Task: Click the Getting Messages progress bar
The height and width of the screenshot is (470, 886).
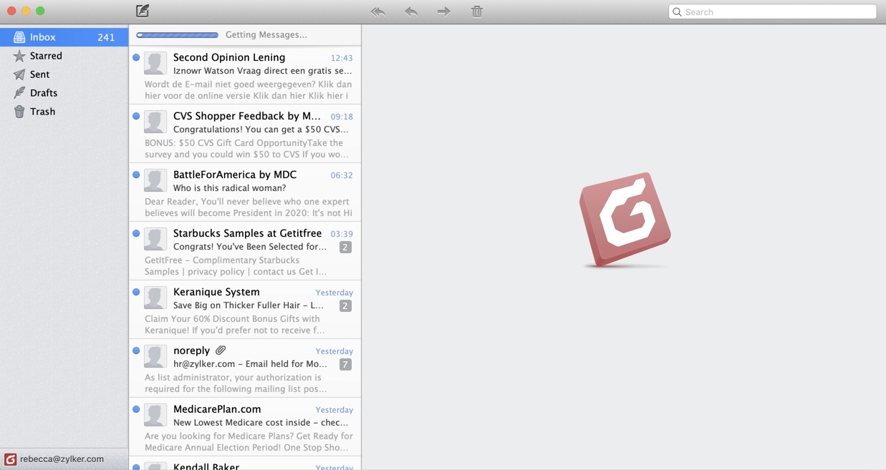Action: (177, 35)
